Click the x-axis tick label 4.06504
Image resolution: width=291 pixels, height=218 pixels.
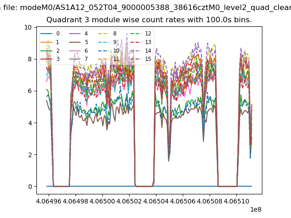[x=156, y=201]
